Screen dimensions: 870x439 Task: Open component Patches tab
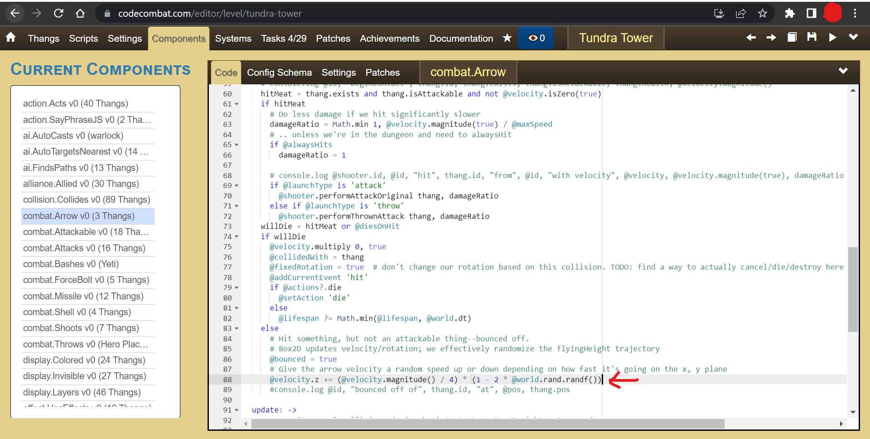pyautogui.click(x=382, y=73)
